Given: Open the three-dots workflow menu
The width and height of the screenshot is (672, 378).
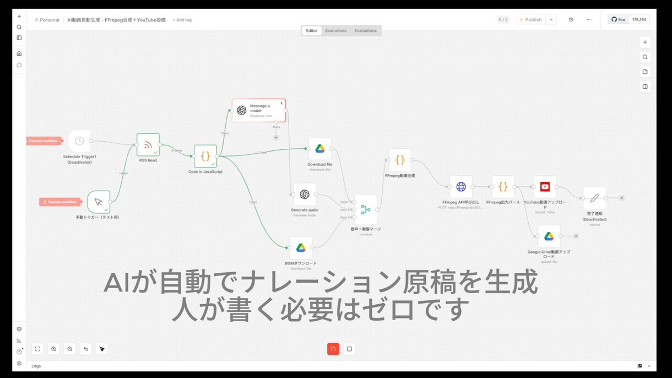Looking at the screenshot, I should click(x=589, y=19).
